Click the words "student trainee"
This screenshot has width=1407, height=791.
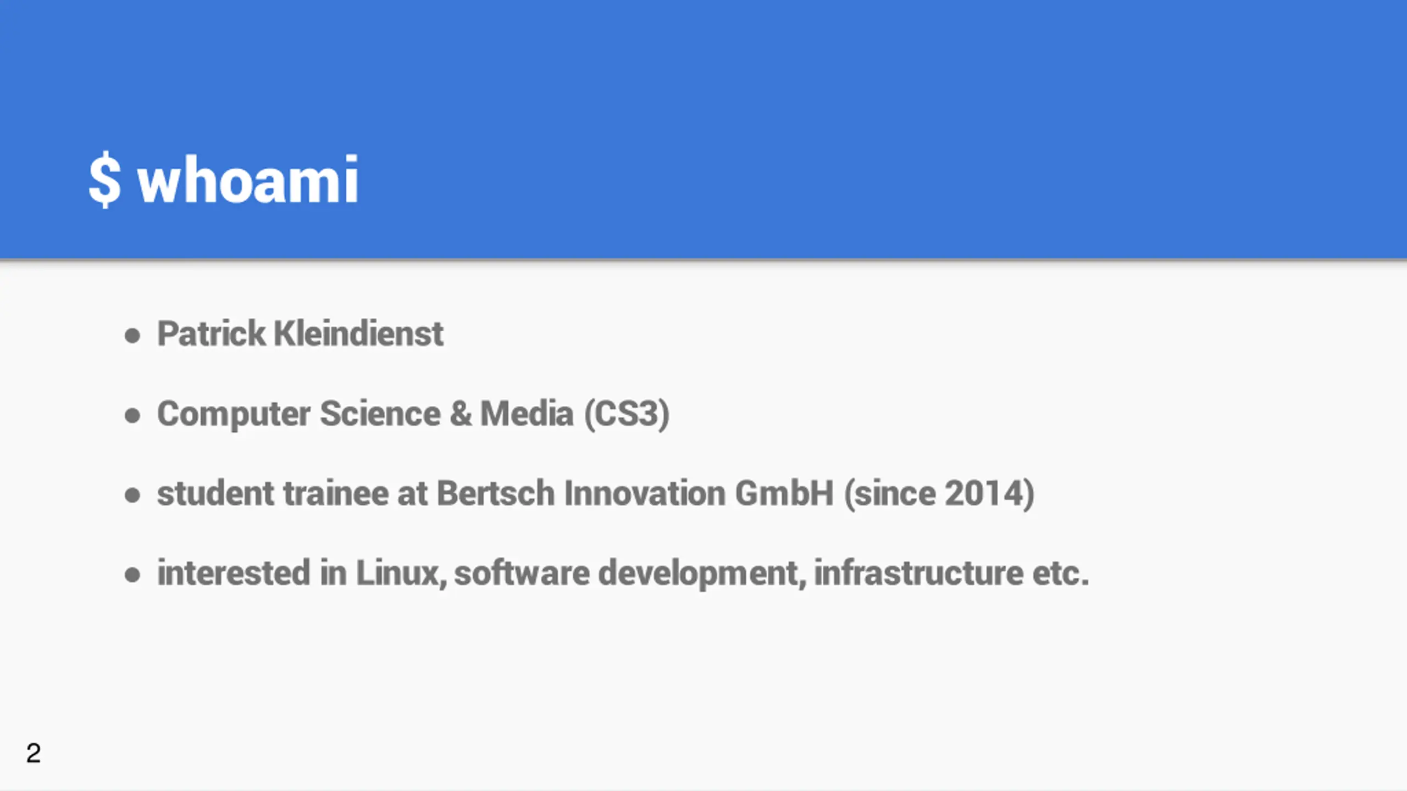click(273, 493)
